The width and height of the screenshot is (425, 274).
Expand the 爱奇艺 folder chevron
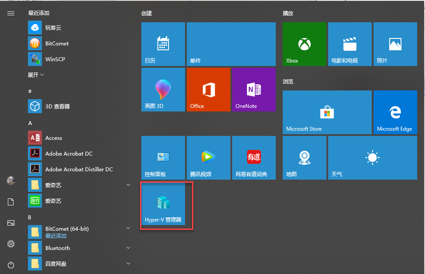click(128, 185)
